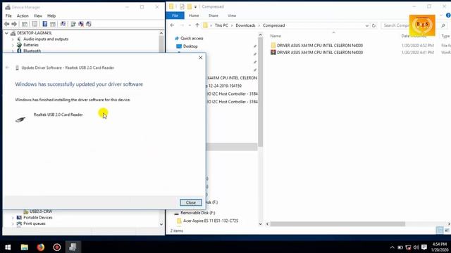
Task: Open recent locations dropdown in File Explorer
Action: click(x=190, y=25)
